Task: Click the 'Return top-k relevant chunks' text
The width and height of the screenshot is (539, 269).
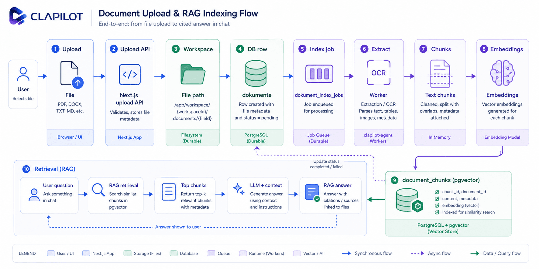Action: 196,197
